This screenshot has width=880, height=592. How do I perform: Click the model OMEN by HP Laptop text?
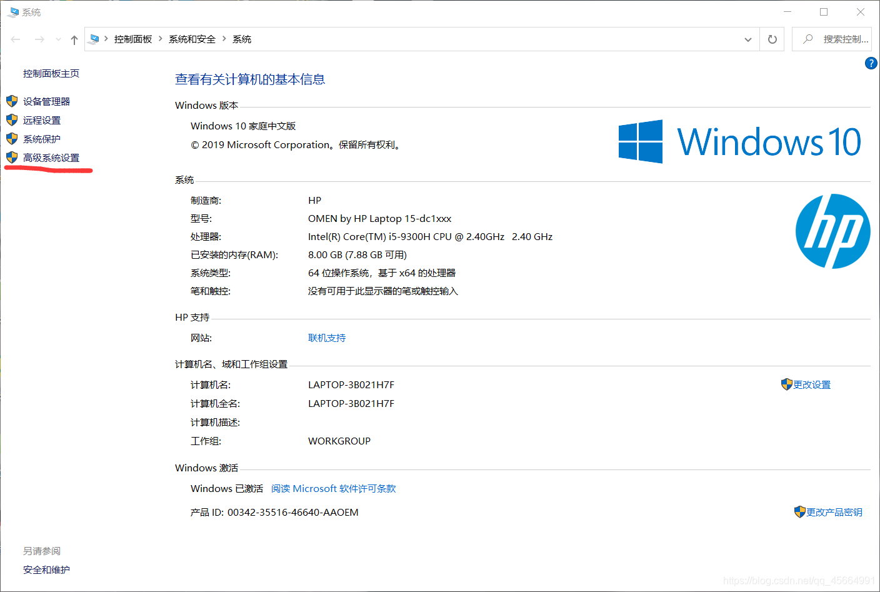tap(379, 218)
